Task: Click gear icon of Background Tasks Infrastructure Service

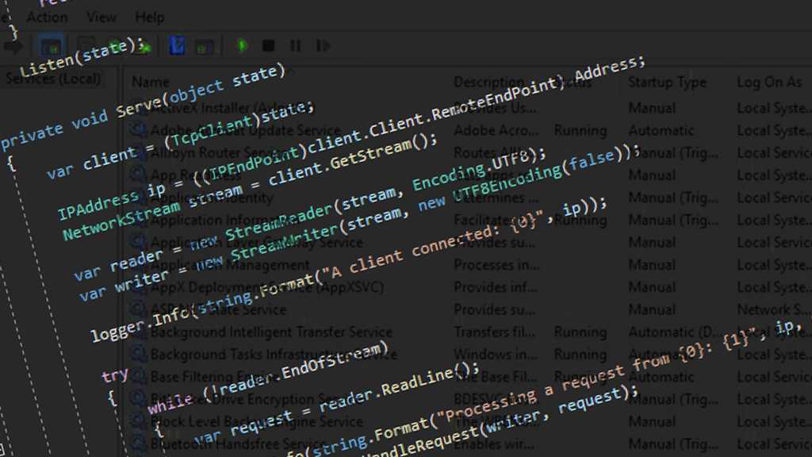Action: pyautogui.click(x=138, y=354)
